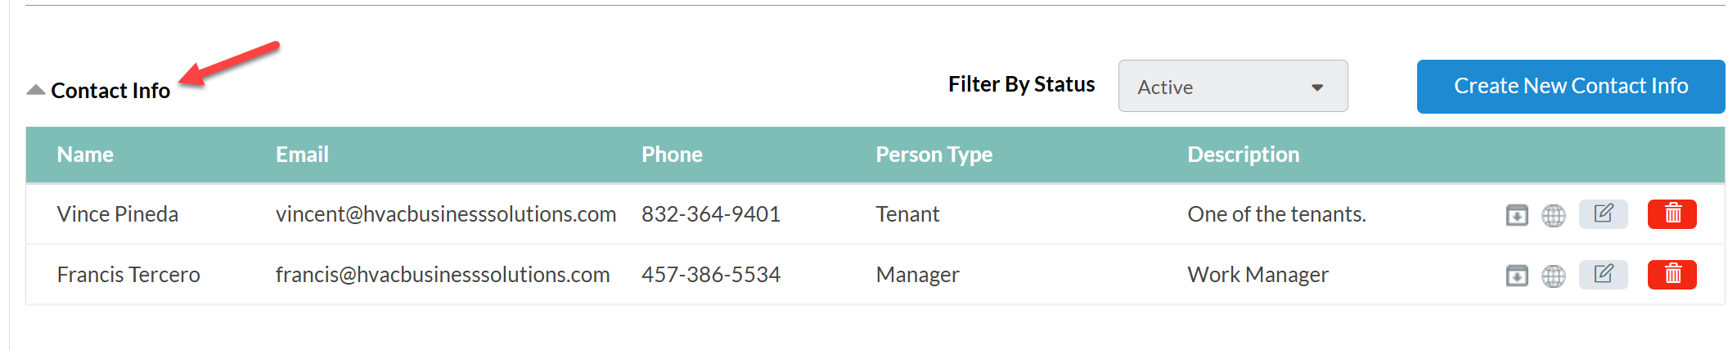Click francis@hvacbusinesssolutions.com email
Viewport: 1728px width, 350px height.
pyautogui.click(x=442, y=275)
